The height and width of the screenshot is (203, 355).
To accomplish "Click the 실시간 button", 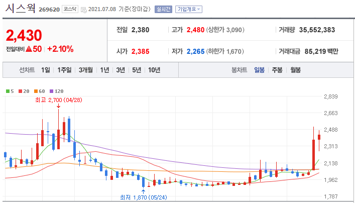I will (164, 9).
